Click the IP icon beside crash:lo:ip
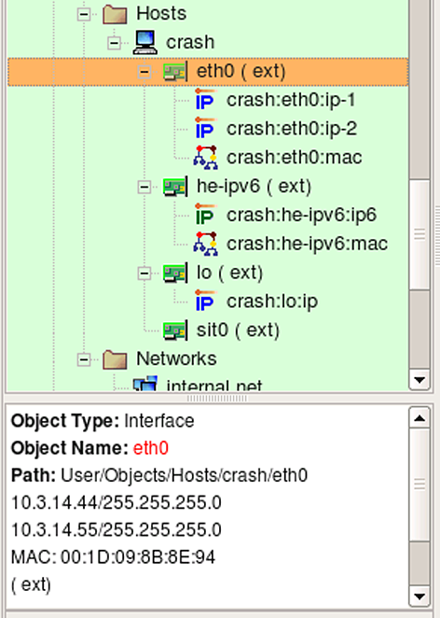The image size is (440, 618). (205, 302)
